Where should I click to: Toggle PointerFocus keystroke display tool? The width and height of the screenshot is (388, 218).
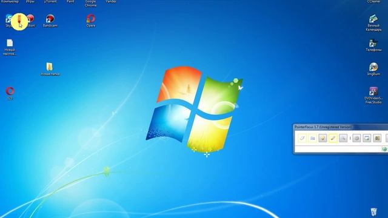(313, 138)
